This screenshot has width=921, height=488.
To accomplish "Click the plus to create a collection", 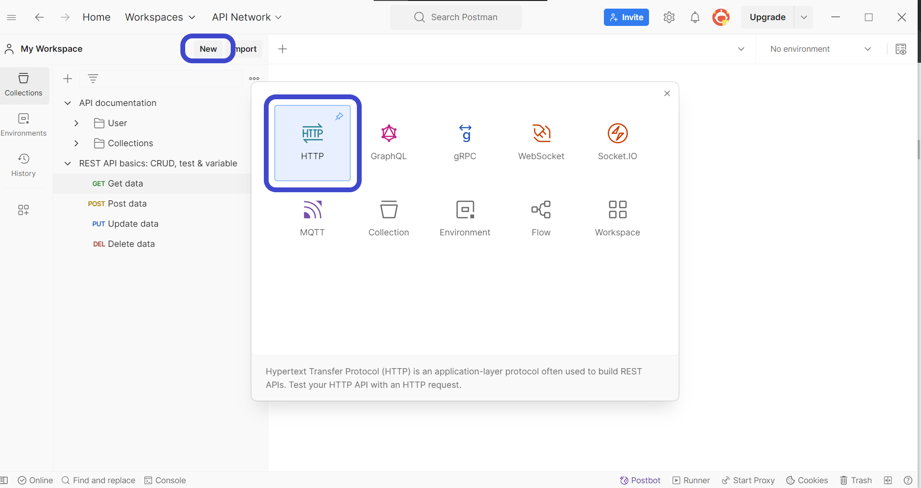I will [x=68, y=79].
